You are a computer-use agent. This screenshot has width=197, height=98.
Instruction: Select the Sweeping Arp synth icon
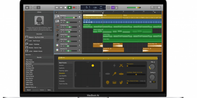coord(57,26)
